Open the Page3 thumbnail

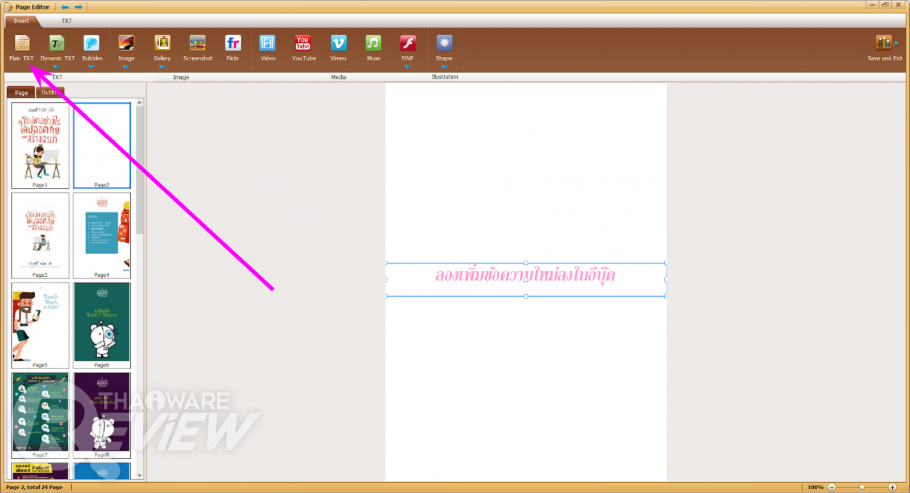40,235
